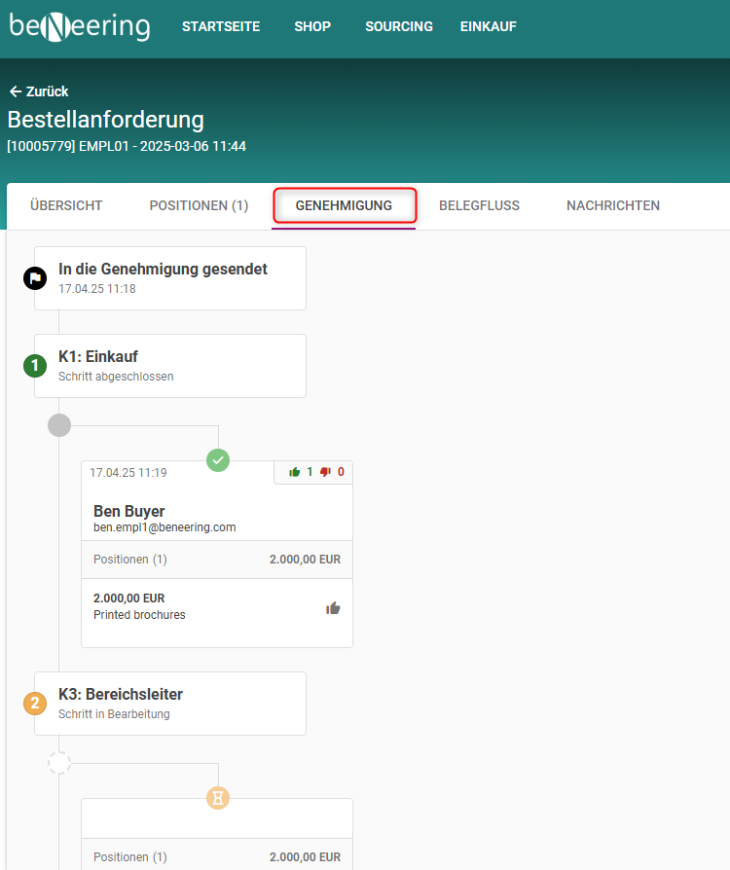Expand the dashed K3 Bereichsleiter node
Viewport: 730px width, 870px height.
click(x=59, y=763)
